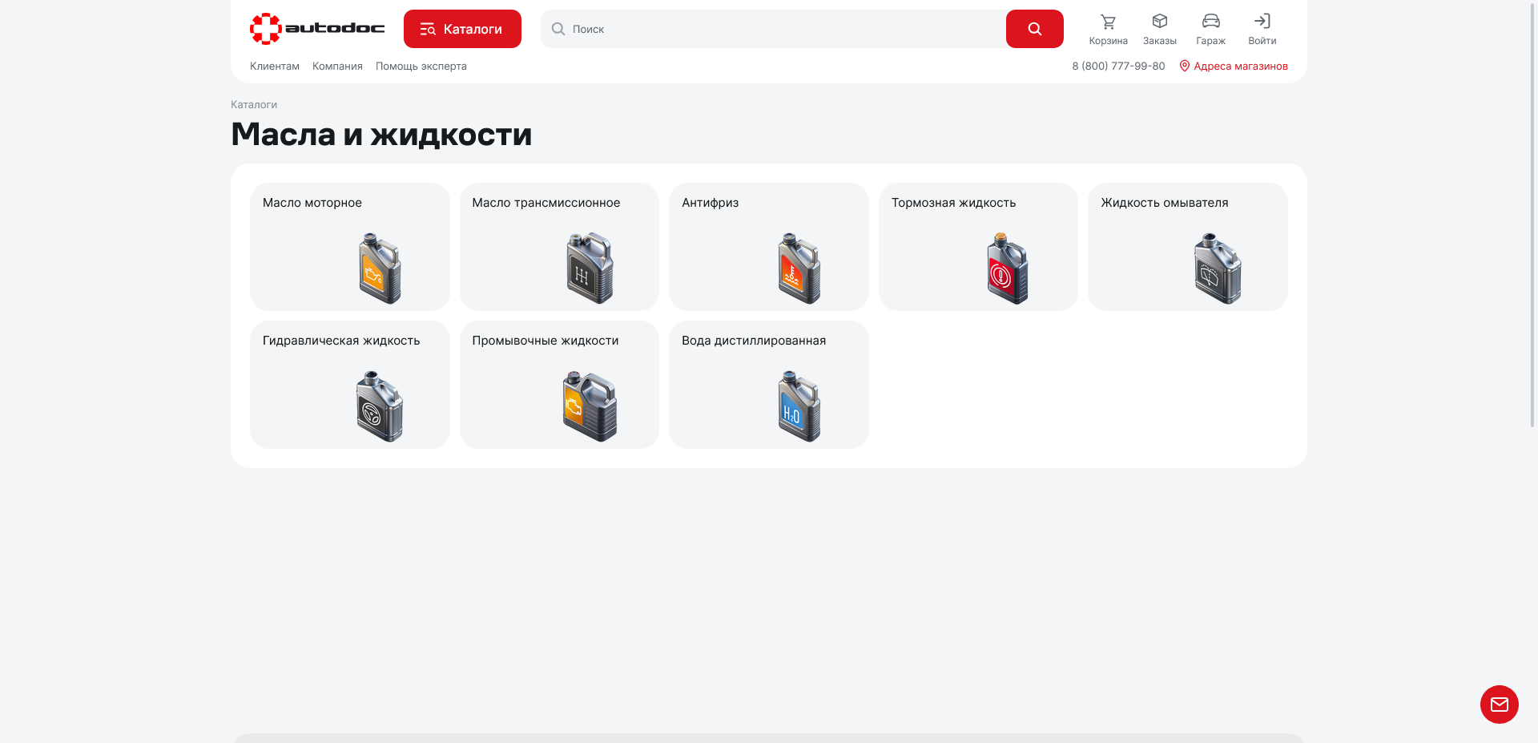The image size is (1538, 743).
Task: Open the Клиентам menu item
Action: tap(275, 67)
